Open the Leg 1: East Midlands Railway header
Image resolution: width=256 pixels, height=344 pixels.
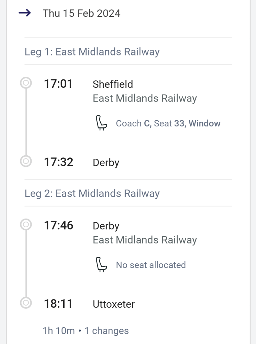92,52
